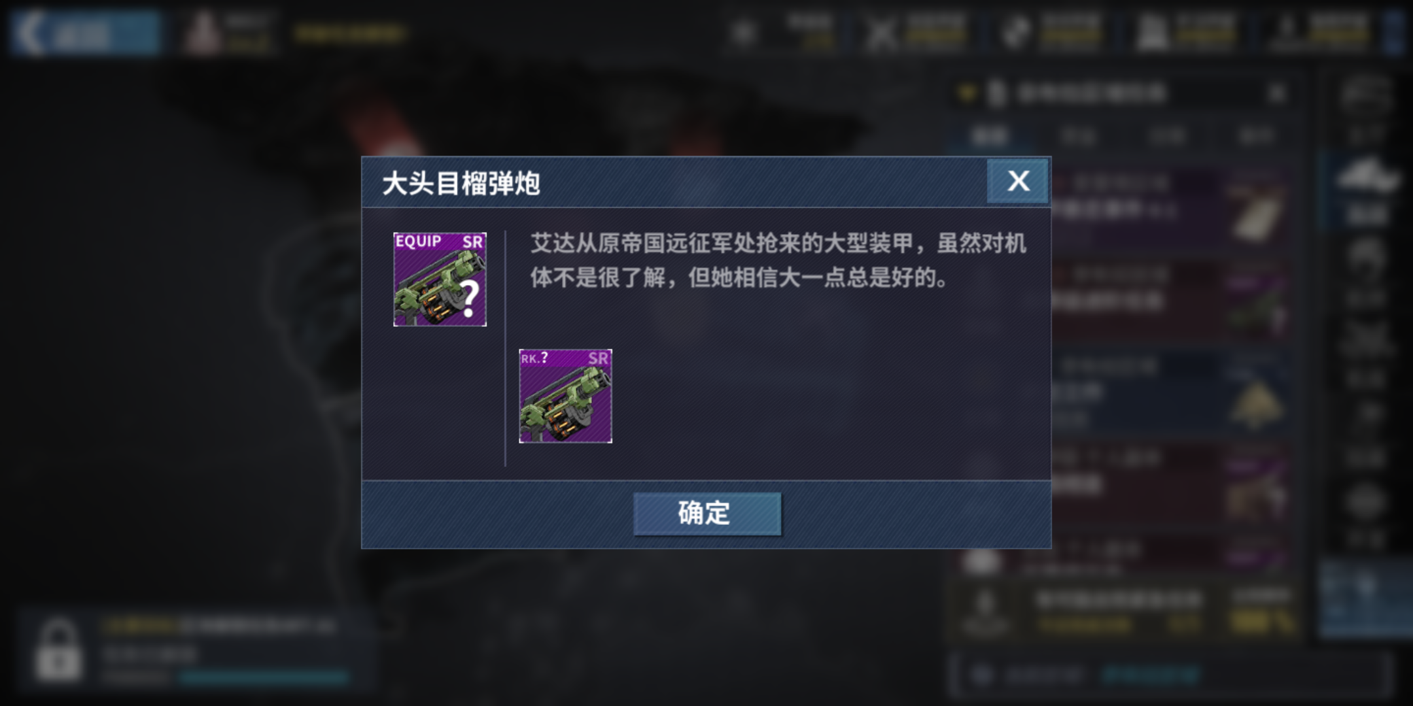Viewport: 1413px width, 706px height.
Task: Click the 确定 confirm button
Action: [x=706, y=513]
